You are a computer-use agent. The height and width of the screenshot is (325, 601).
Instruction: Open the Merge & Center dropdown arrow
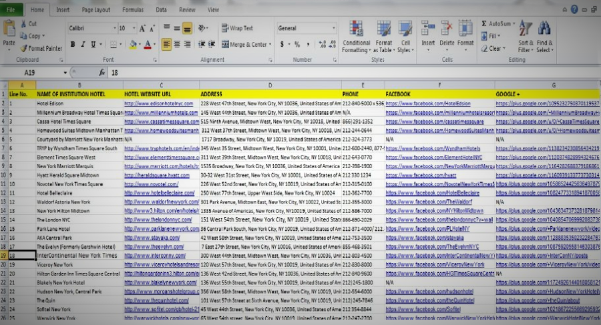(270, 45)
